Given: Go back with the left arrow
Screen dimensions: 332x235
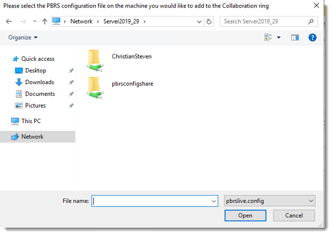Looking at the screenshot, I should [x=9, y=21].
